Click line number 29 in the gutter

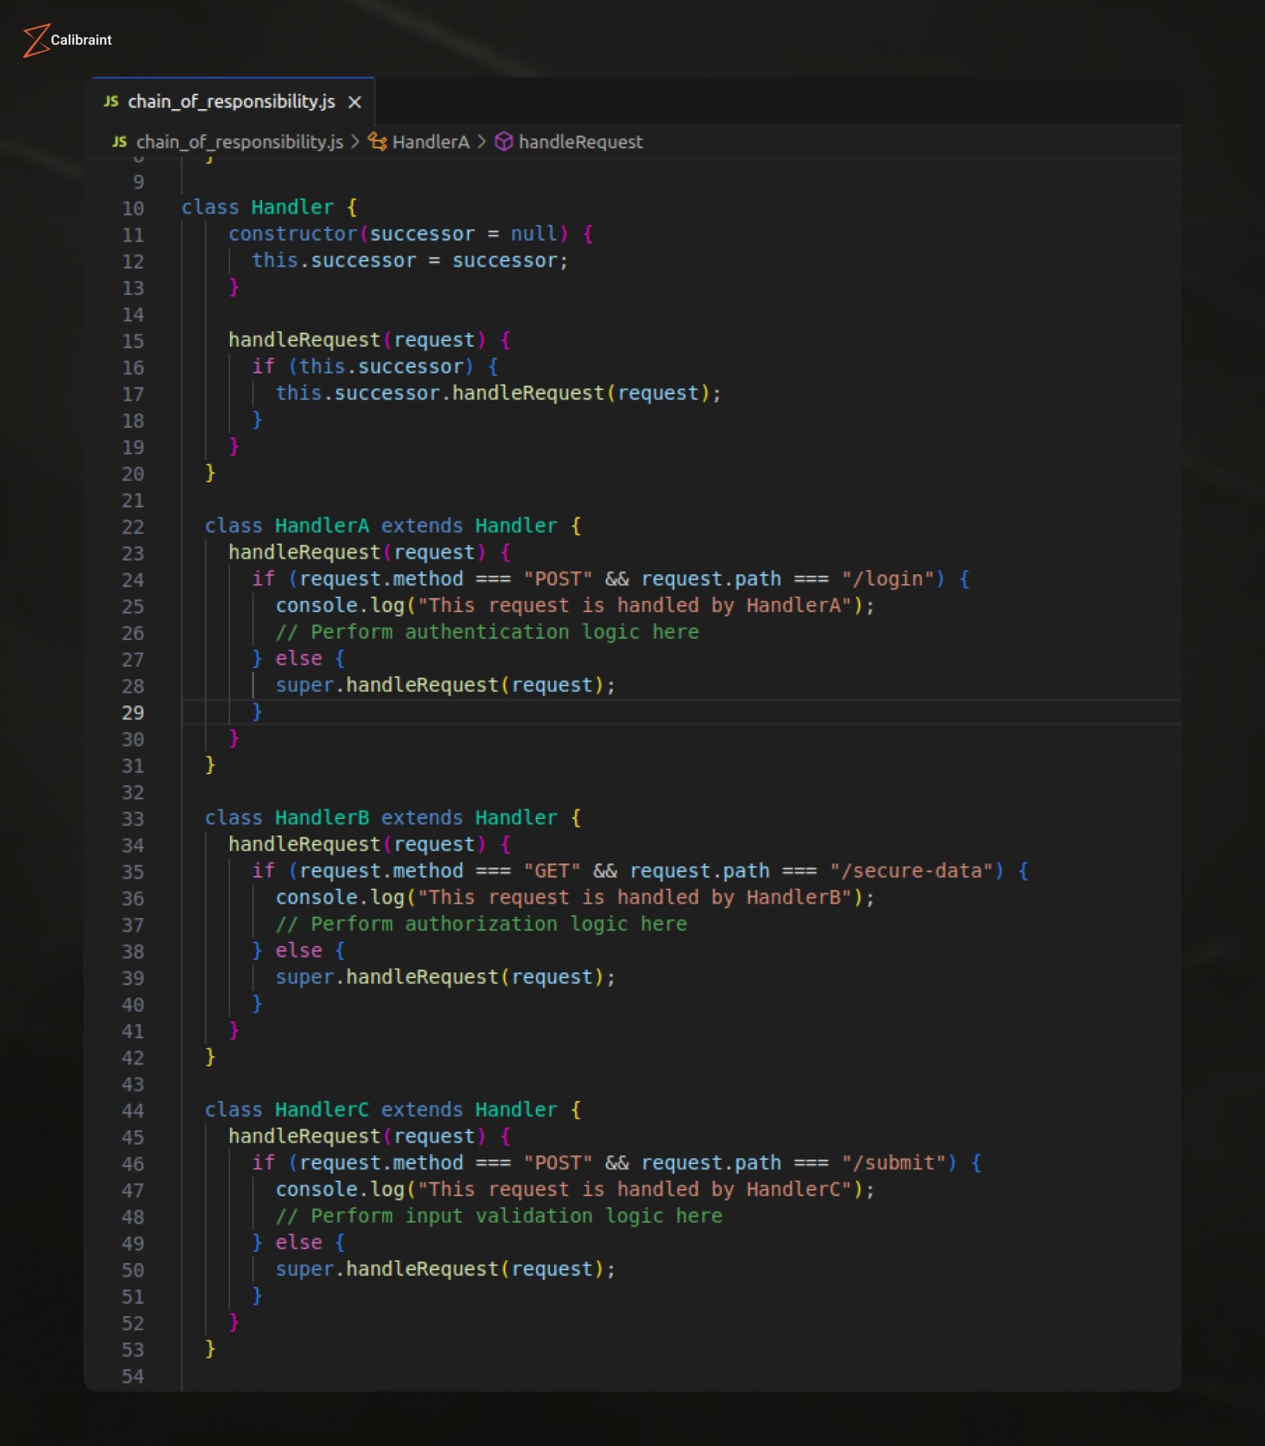[x=134, y=713]
